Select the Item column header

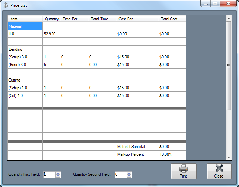25,19
